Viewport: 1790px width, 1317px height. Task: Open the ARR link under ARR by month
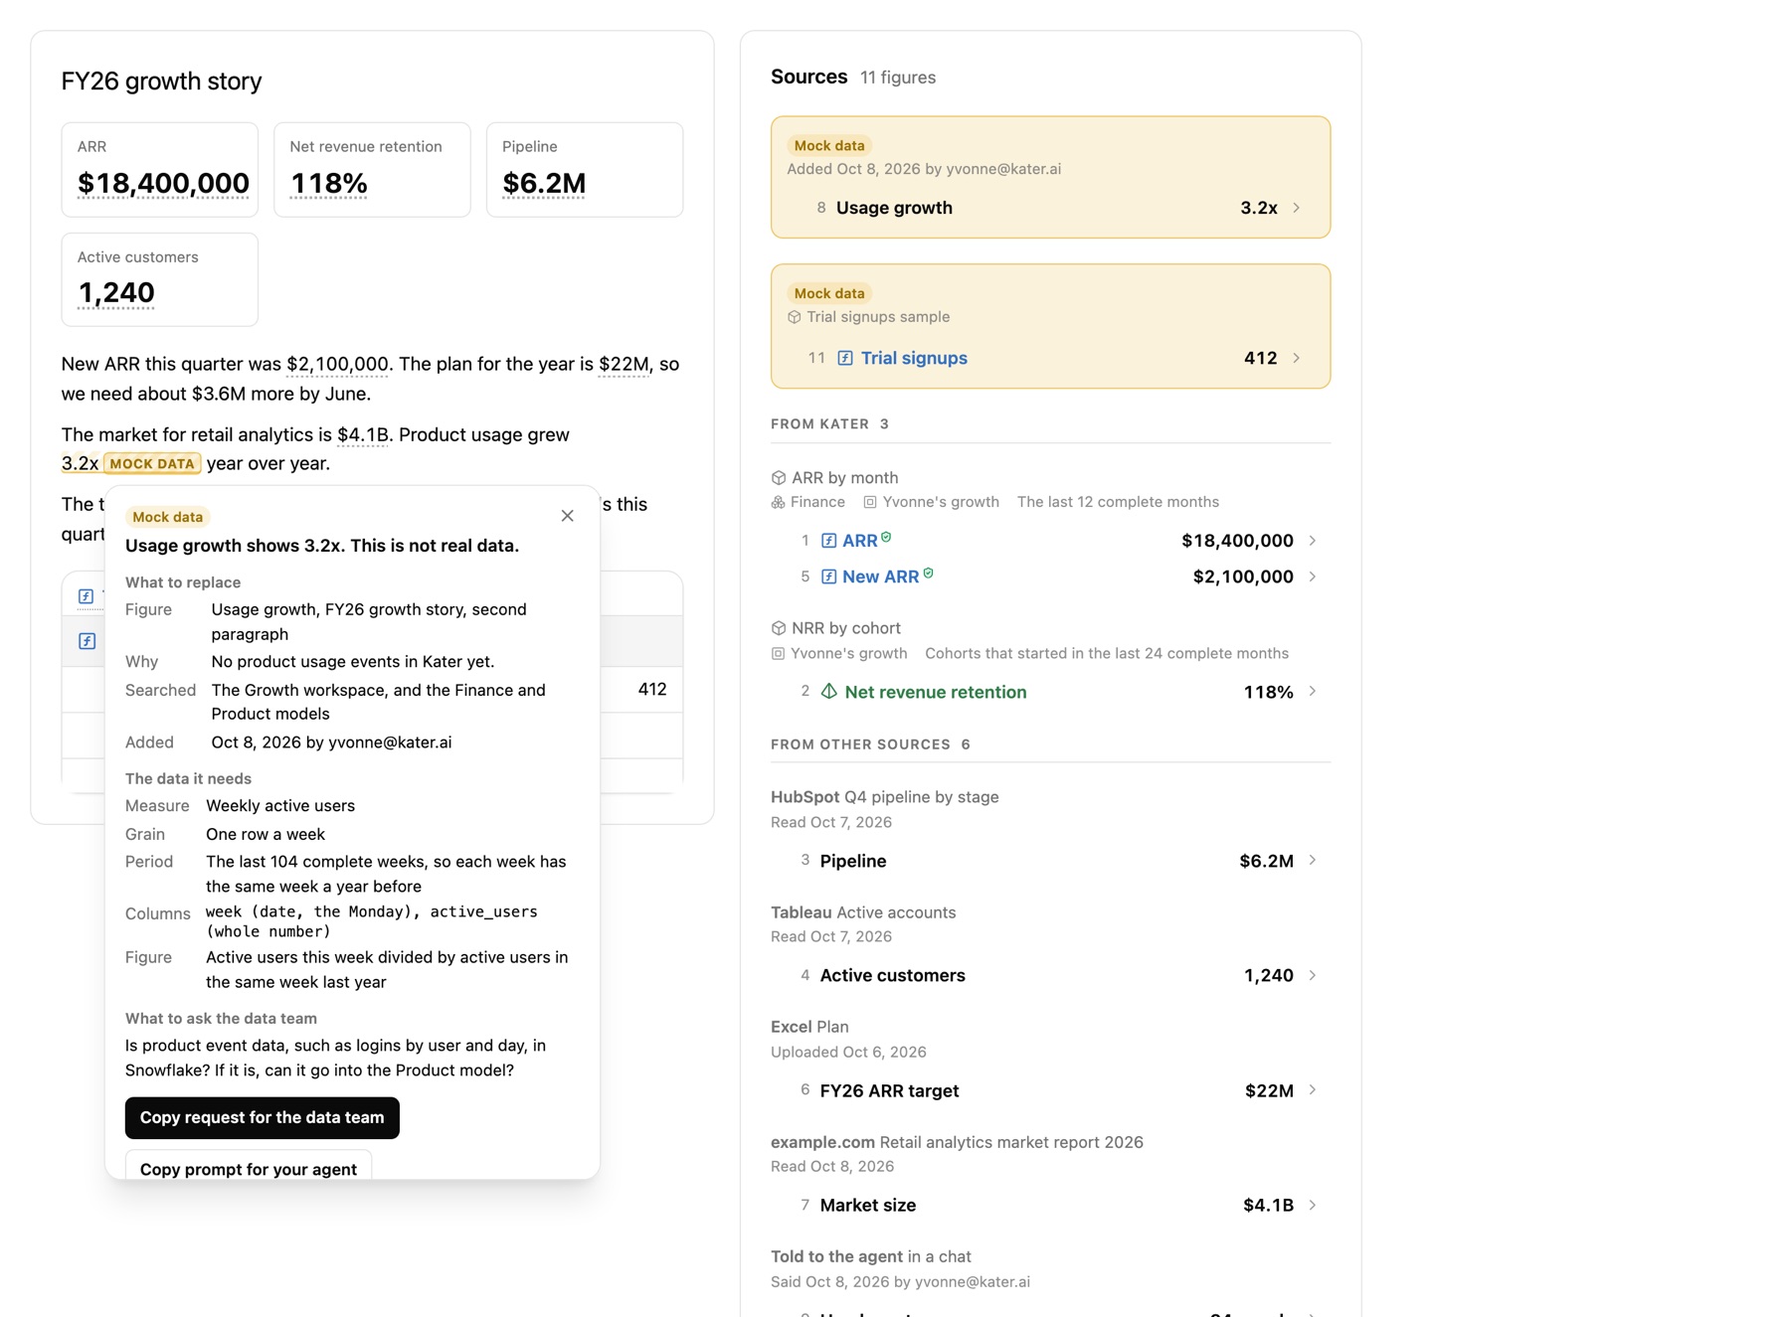pos(859,541)
